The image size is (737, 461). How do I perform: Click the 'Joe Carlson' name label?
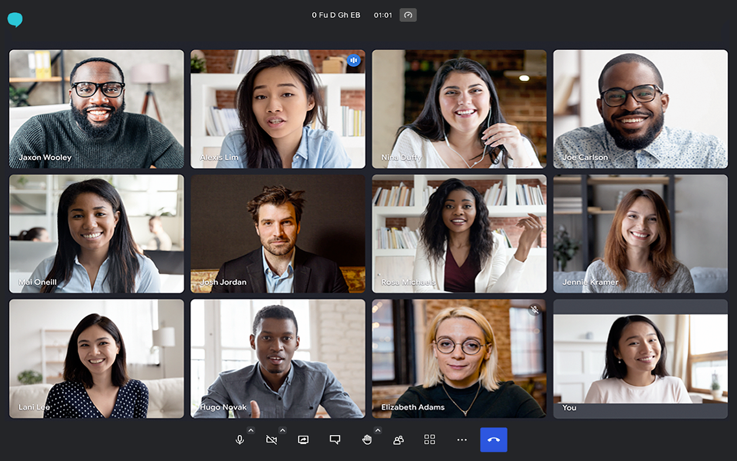click(585, 157)
